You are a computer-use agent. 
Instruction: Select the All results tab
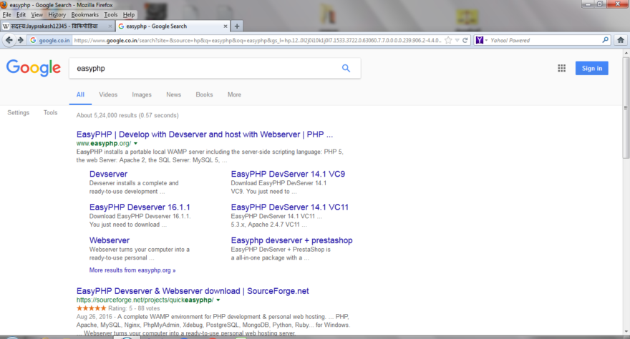coord(80,94)
